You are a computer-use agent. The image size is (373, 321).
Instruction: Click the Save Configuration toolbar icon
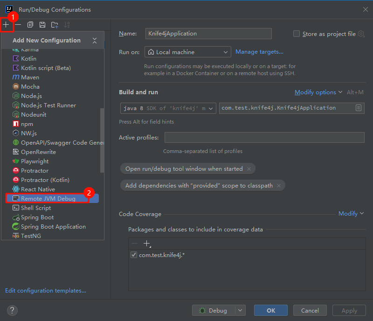(42, 25)
